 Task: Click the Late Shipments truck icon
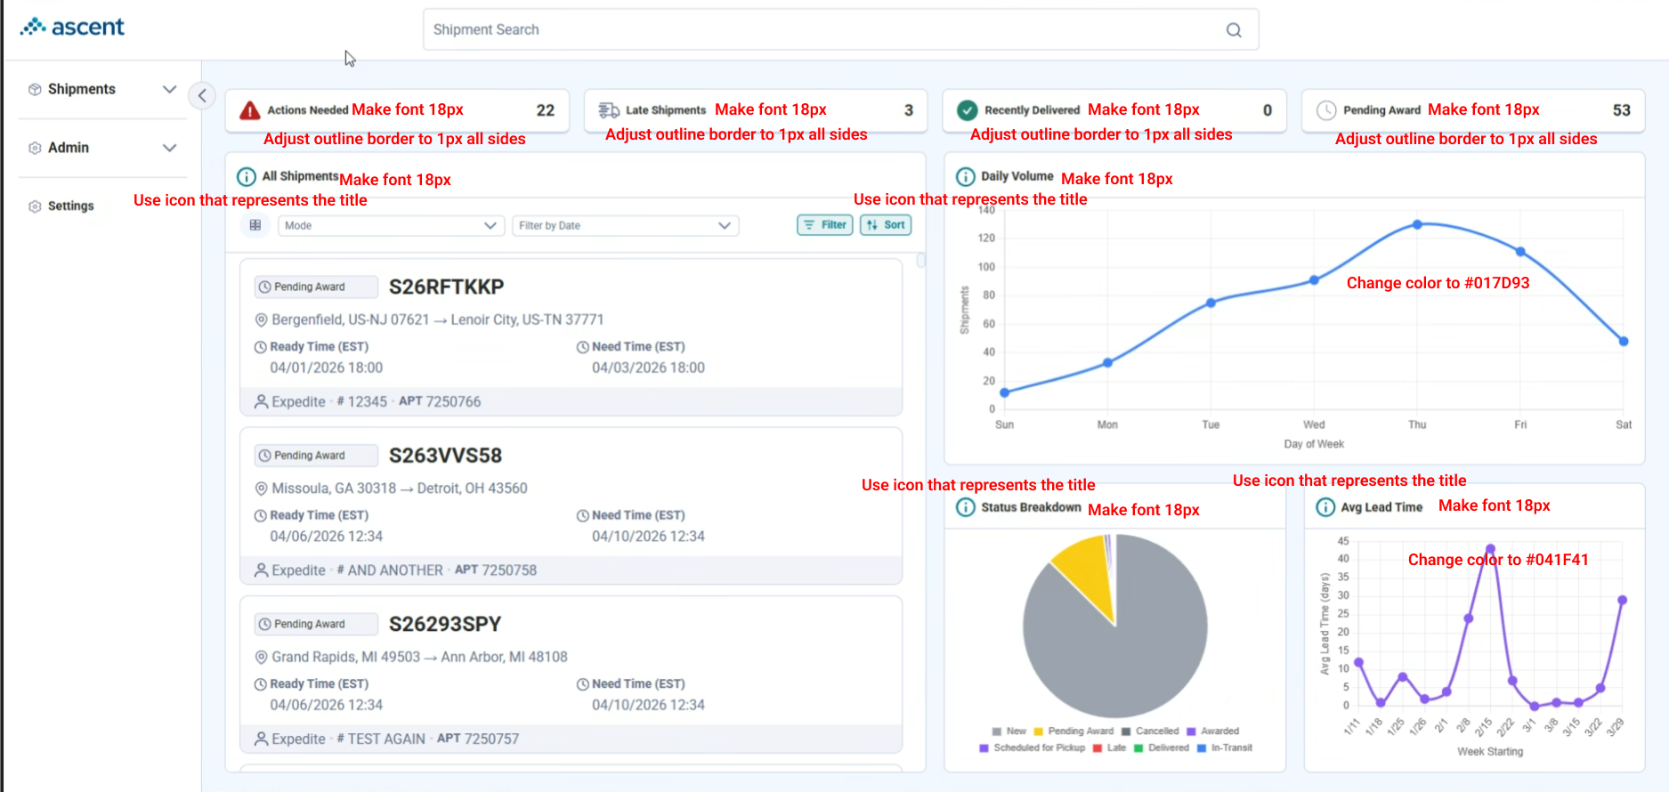[609, 110]
